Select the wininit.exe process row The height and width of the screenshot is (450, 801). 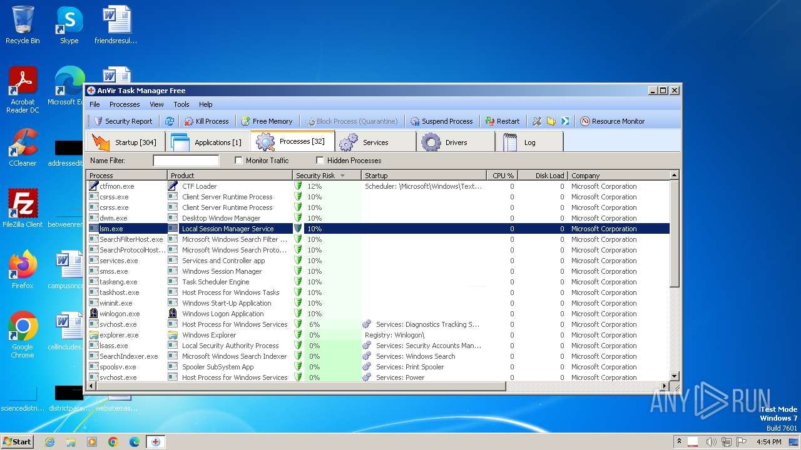pyautogui.click(x=378, y=303)
